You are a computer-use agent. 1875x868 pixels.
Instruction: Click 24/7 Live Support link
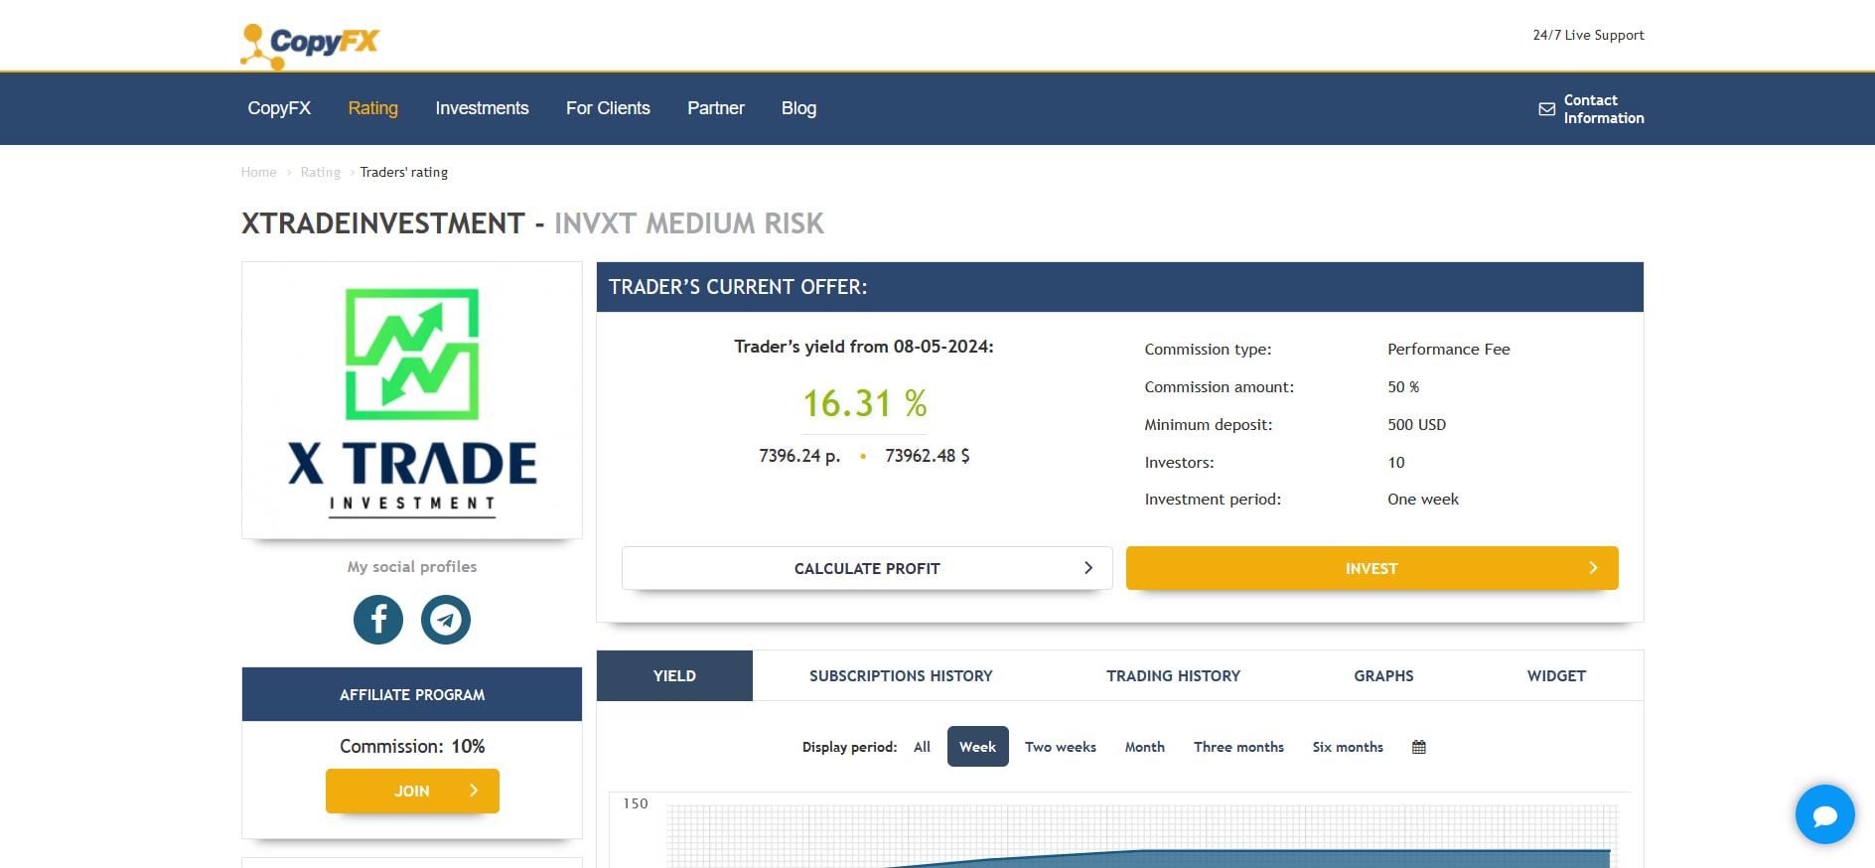pos(1588,35)
